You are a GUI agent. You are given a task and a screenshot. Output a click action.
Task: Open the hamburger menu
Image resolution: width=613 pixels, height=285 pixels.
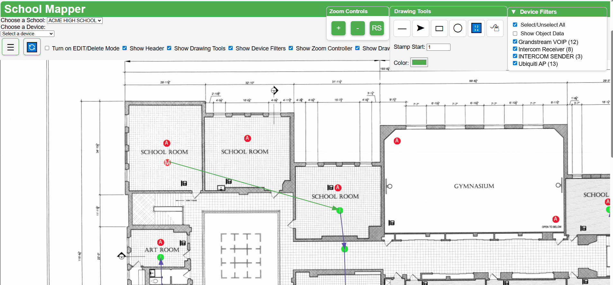pyautogui.click(x=11, y=47)
